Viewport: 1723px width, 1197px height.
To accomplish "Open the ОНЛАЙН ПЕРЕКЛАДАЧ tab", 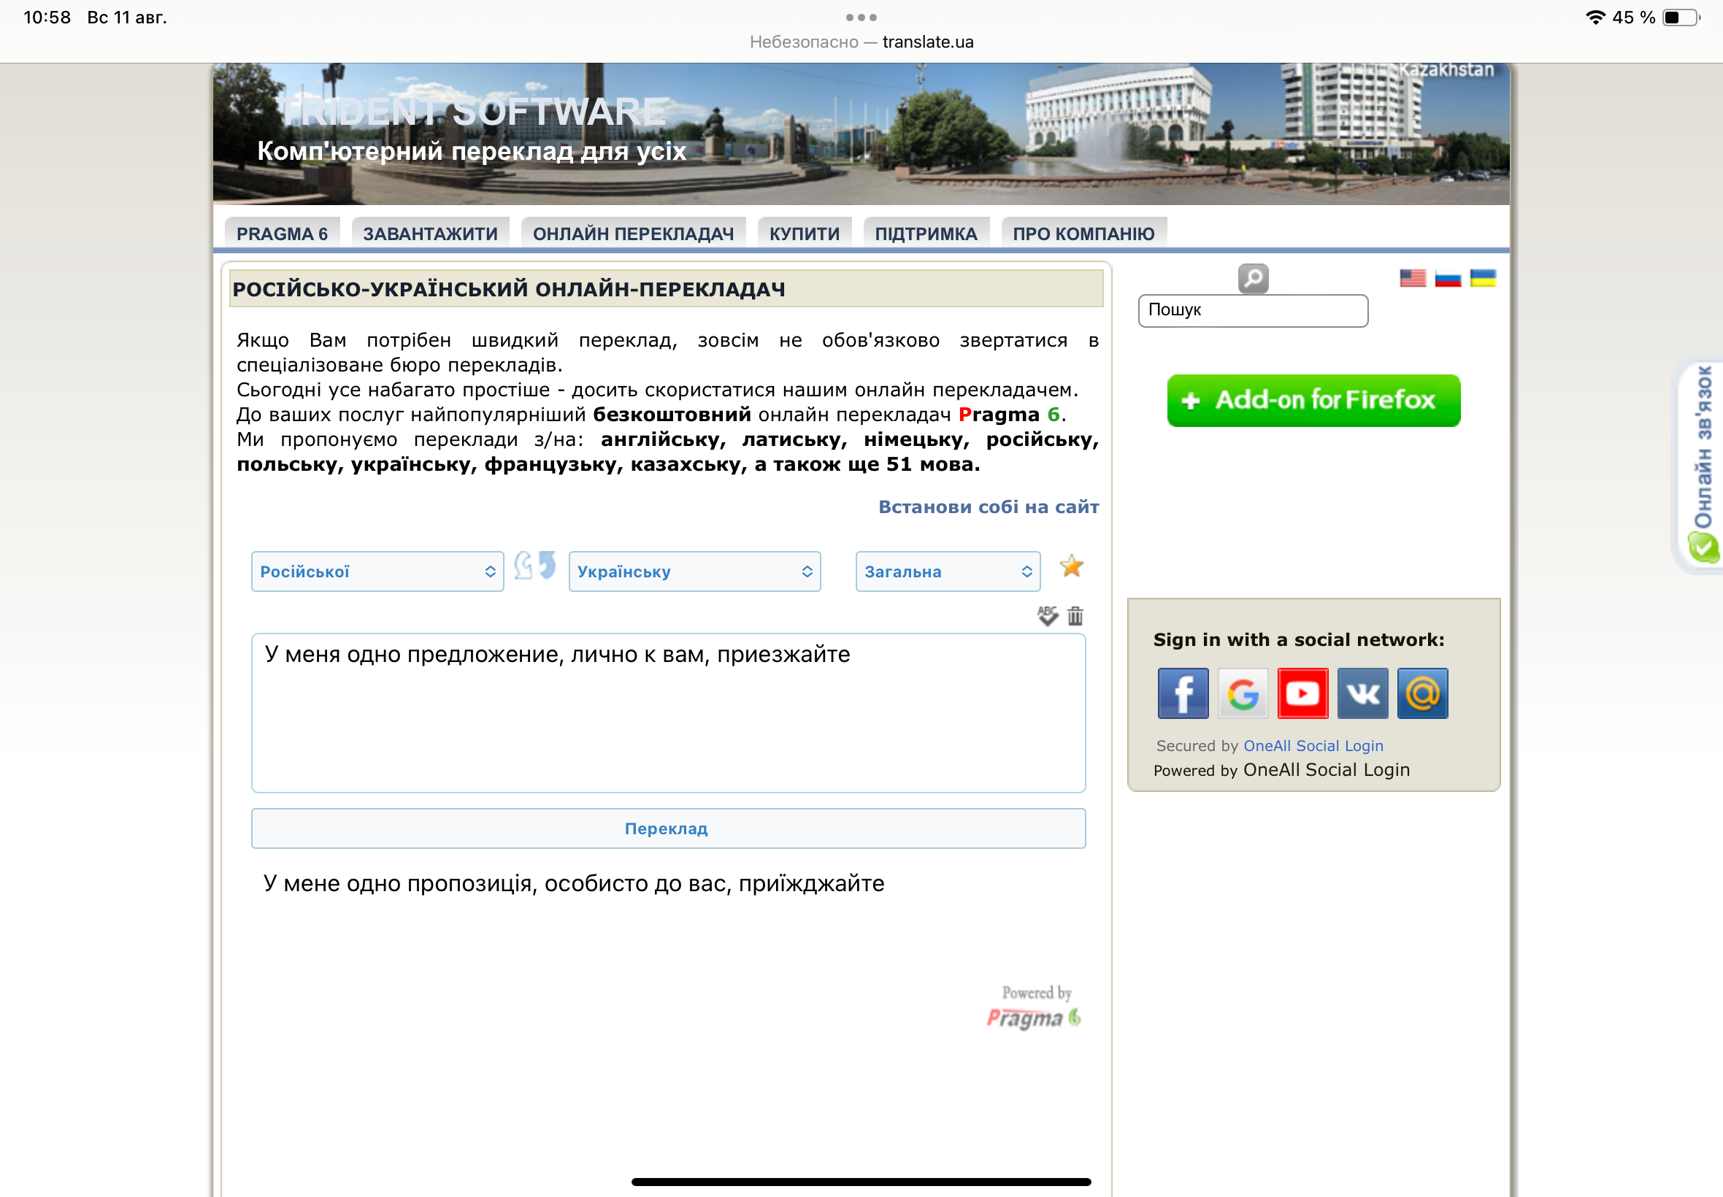I will pos(633,234).
